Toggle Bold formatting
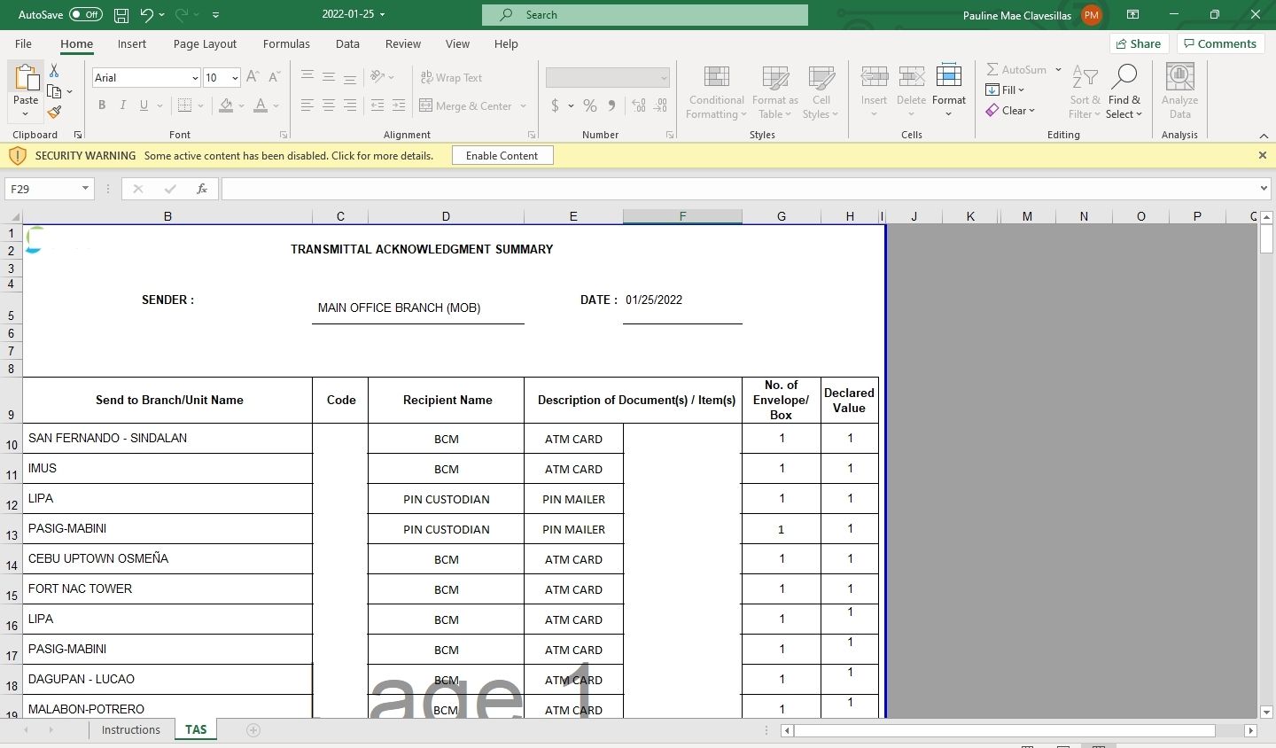 coord(102,105)
